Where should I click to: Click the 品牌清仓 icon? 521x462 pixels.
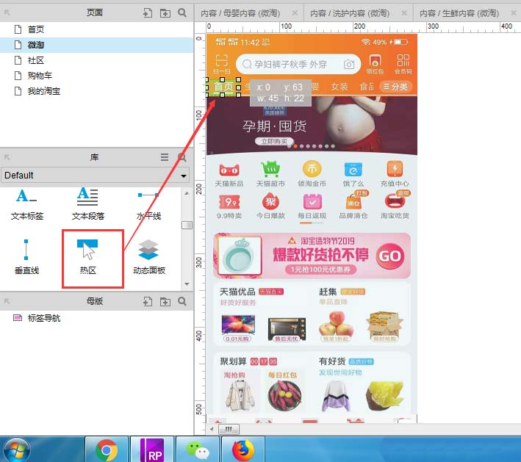(x=353, y=206)
